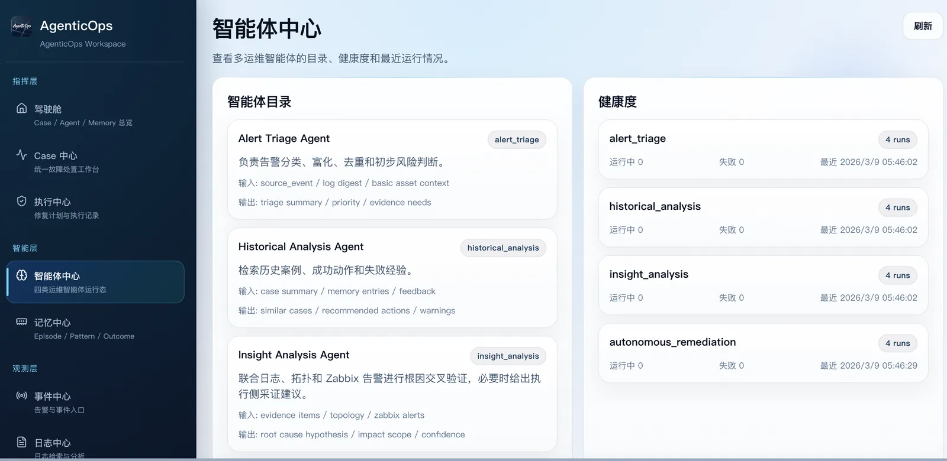Screen dimensions: 947x461
Task: Open Case 中心 in the sidebar
Action: (95, 162)
